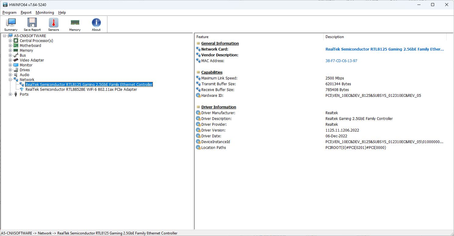Open the Monitoring menu

[45, 12]
